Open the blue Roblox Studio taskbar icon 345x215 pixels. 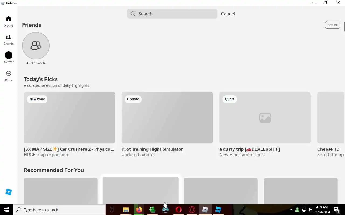coord(218,210)
